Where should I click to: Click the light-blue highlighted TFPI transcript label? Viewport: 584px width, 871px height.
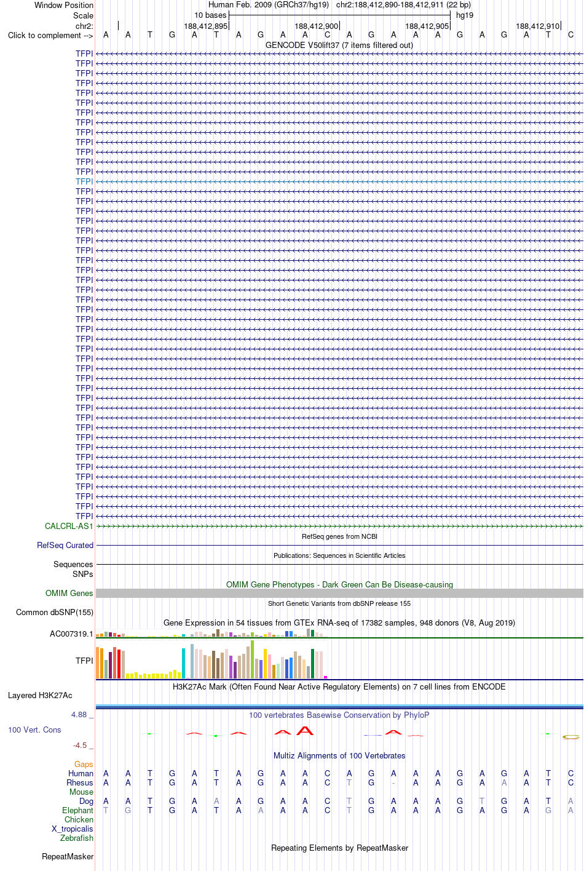[84, 181]
